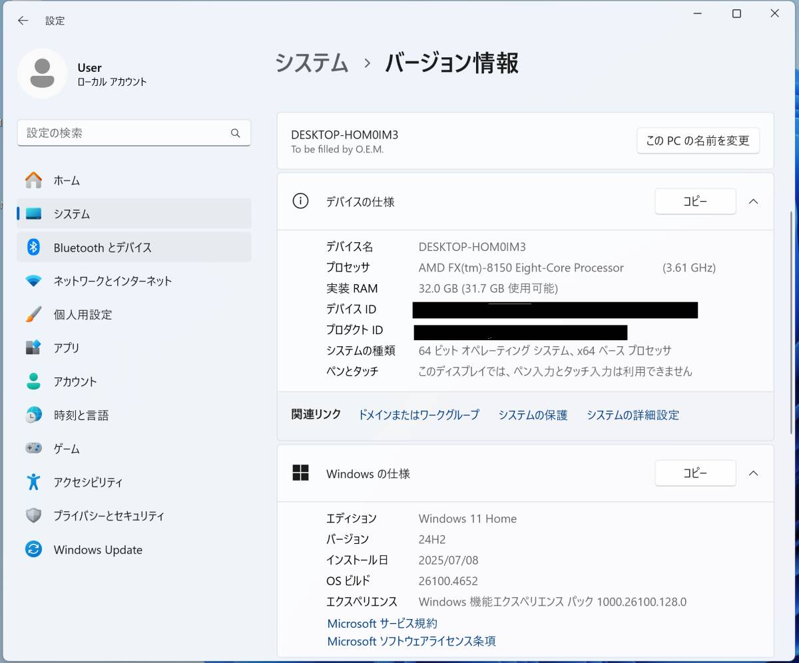The width and height of the screenshot is (799, 663).
Task: Copy Windows specifications with コピー button
Action: (x=695, y=473)
